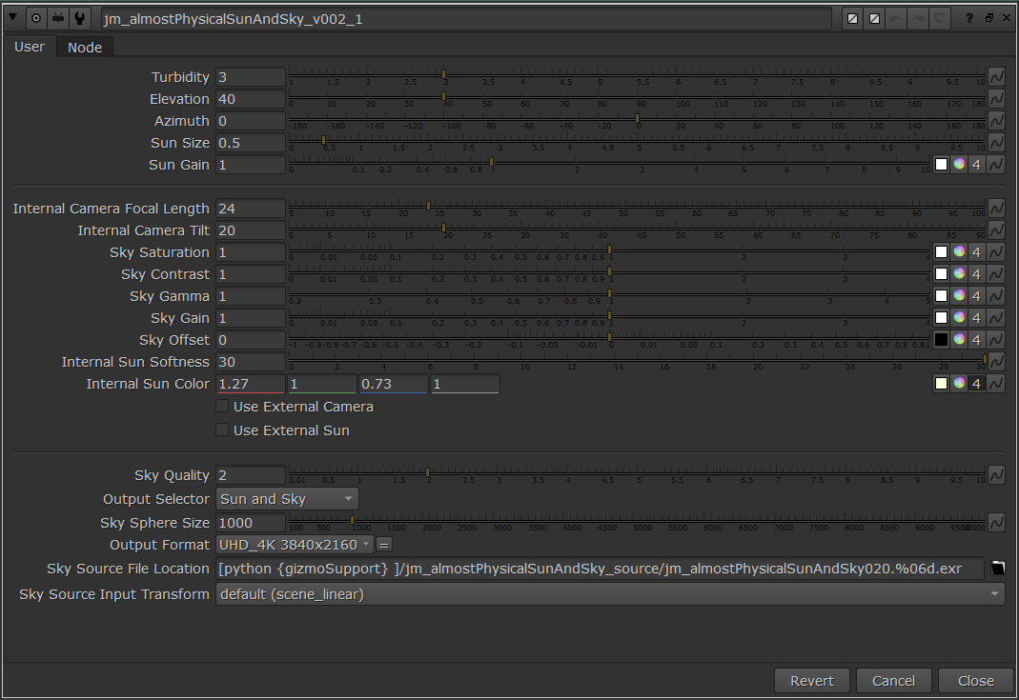Enable Use External Sun checkbox

(x=223, y=430)
